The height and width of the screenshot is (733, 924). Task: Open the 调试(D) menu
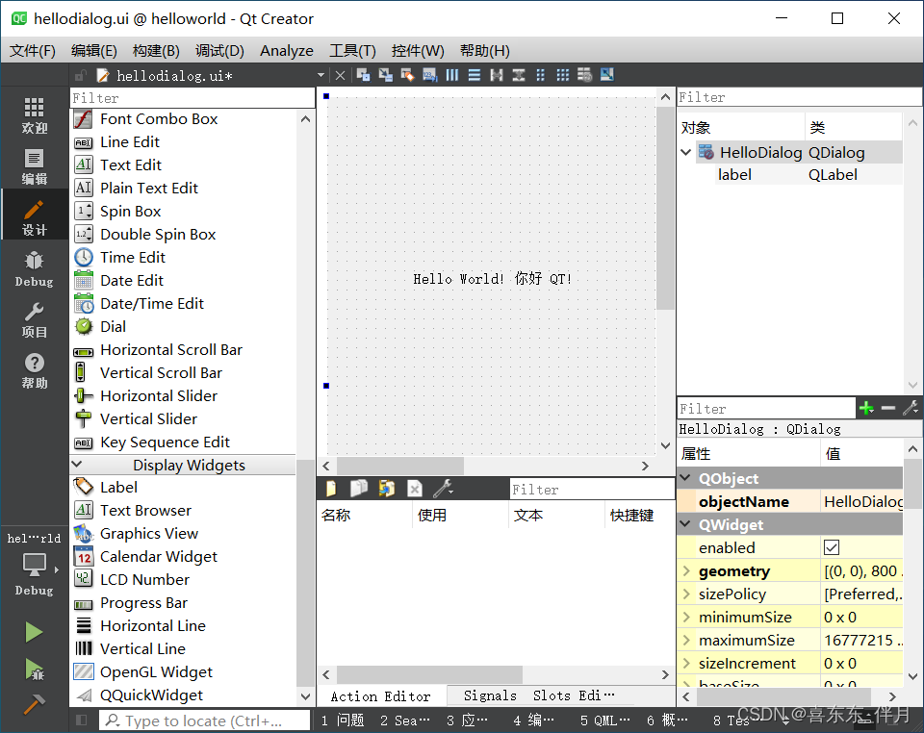tap(219, 51)
